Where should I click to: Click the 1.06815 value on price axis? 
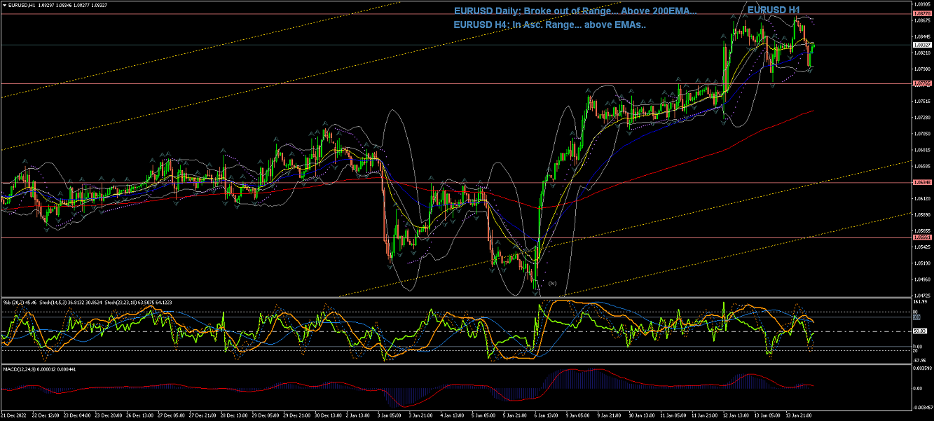coord(921,150)
